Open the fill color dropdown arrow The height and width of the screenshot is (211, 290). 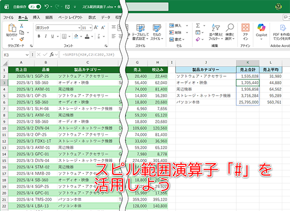pos(81,37)
